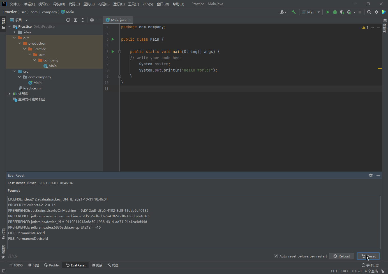Viewport: 388px width, 274px height.
Task: Click the Reset button
Action: click(x=368, y=256)
